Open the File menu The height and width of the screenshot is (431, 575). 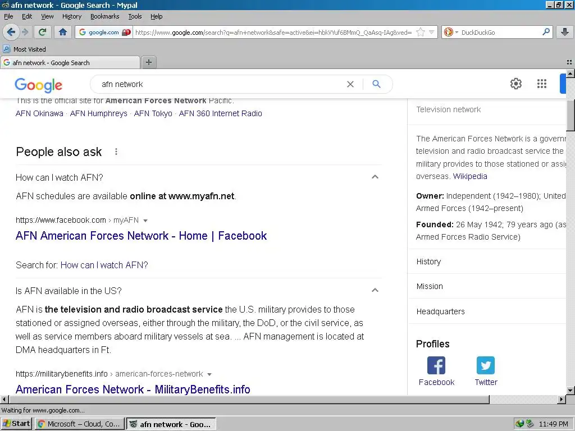8,16
